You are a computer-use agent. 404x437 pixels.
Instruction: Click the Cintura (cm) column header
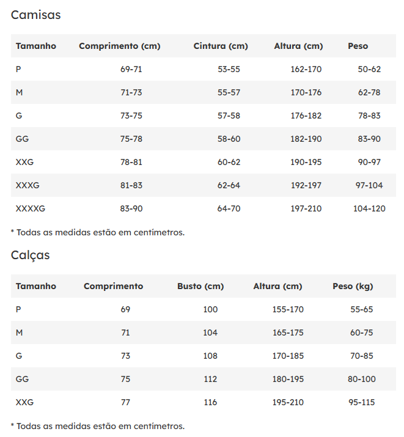[x=221, y=46]
